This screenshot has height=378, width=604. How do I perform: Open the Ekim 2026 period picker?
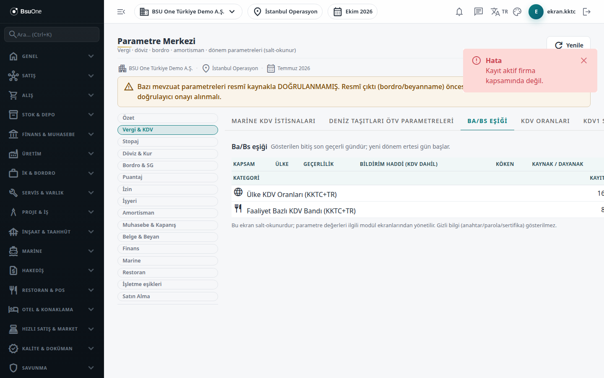[353, 12]
